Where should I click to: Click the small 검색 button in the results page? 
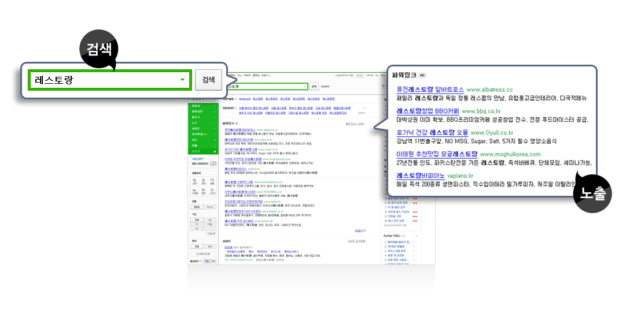point(314,86)
